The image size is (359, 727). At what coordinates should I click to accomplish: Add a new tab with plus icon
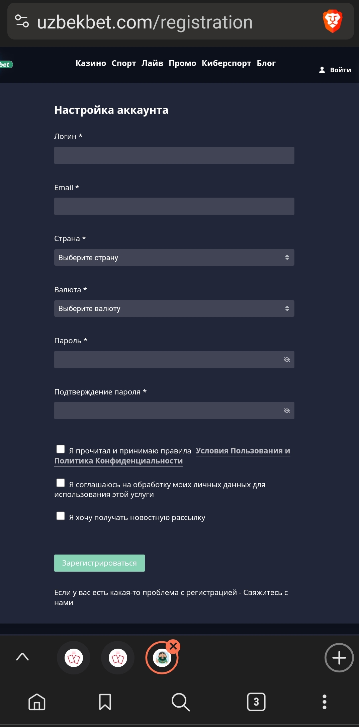point(339,658)
